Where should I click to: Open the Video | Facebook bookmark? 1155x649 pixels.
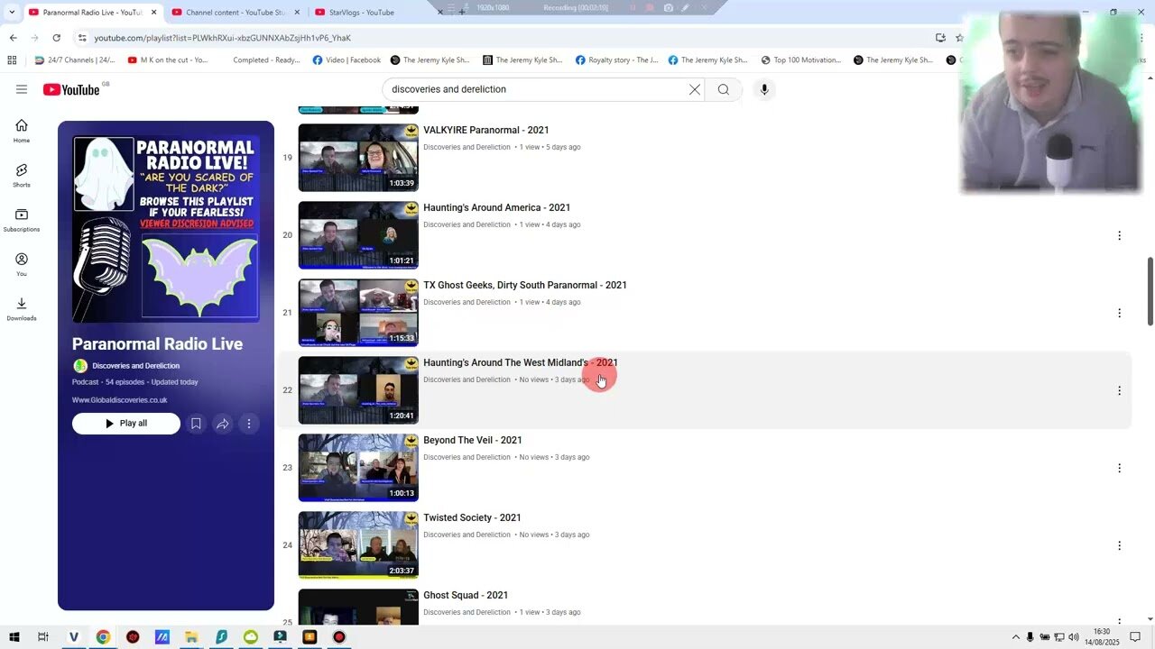(346, 60)
